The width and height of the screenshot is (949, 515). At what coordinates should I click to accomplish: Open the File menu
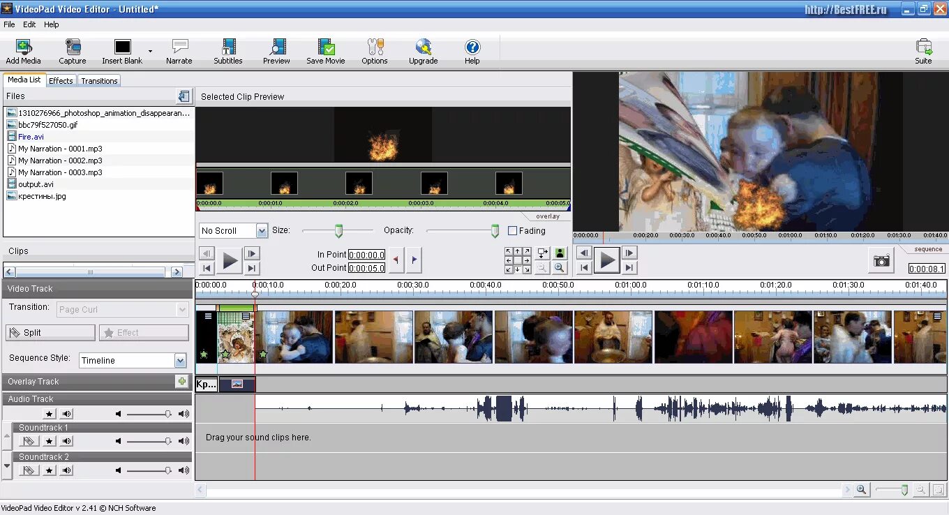[9, 24]
